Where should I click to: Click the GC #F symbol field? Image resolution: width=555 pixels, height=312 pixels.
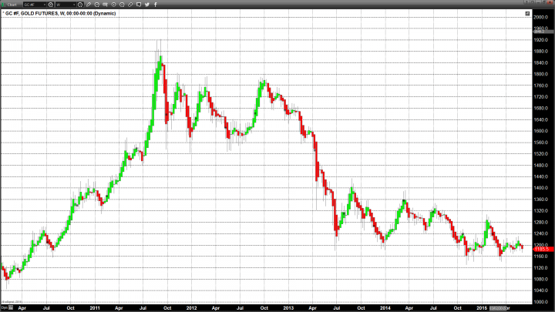[33, 5]
